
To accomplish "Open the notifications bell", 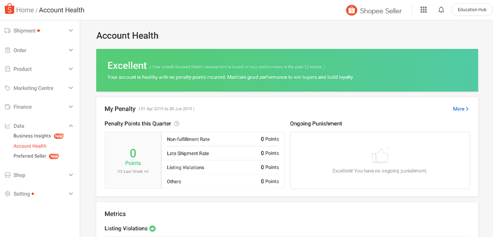I will [441, 10].
